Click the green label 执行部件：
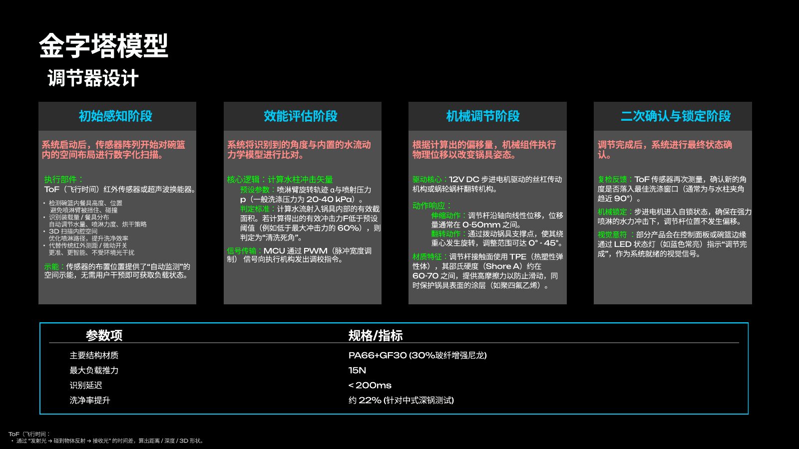The image size is (799, 449). click(63, 179)
